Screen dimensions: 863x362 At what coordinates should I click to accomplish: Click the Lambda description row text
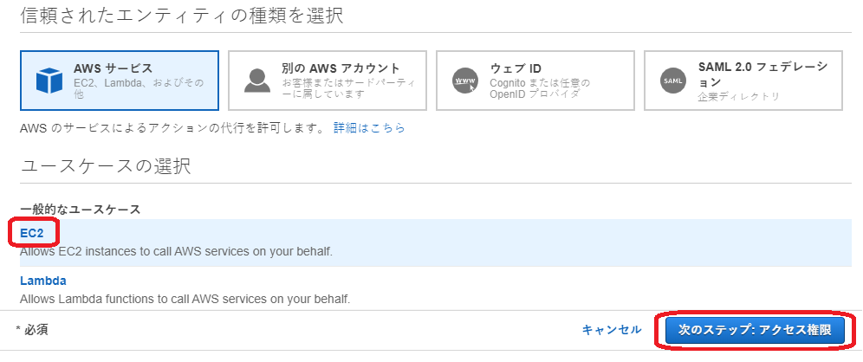[x=185, y=300]
